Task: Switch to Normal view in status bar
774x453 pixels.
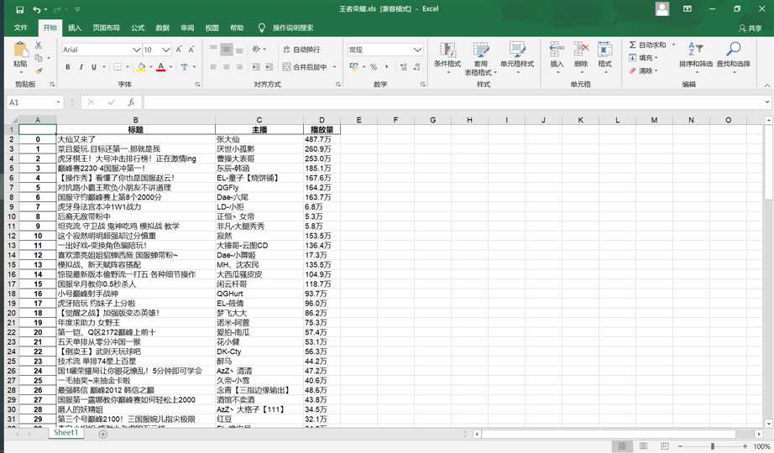Action: point(622,446)
